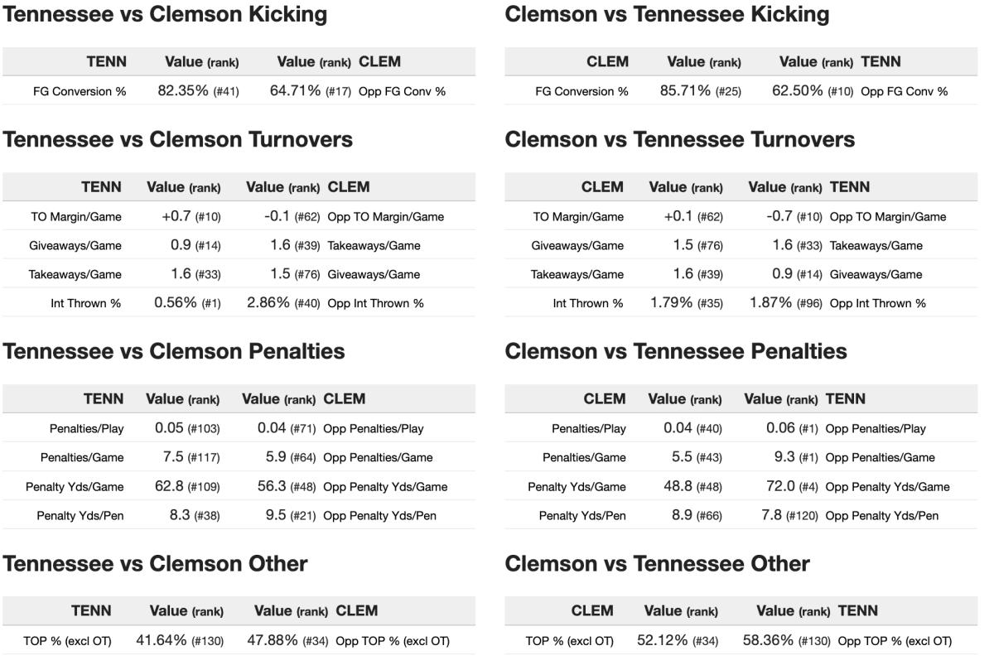The height and width of the screenshot is (665, 994).
Task: Click the Tennessee vs Clemson Kicking heading
Action: [x=165, y=14]
